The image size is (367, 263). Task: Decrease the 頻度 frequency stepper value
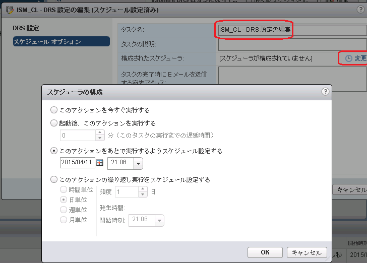tap(143, 194)
